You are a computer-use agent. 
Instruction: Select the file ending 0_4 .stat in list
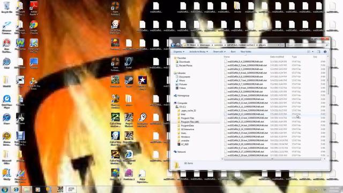(x=245, y=62)
